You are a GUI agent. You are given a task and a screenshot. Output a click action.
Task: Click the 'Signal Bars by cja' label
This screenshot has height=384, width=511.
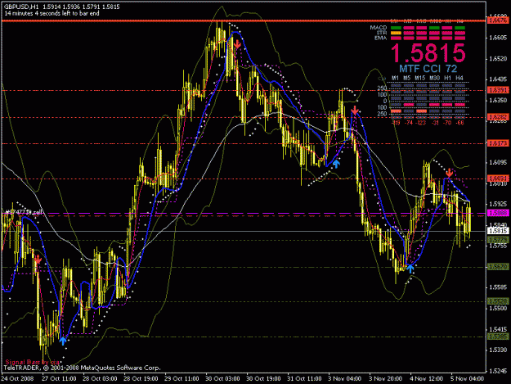33,362
